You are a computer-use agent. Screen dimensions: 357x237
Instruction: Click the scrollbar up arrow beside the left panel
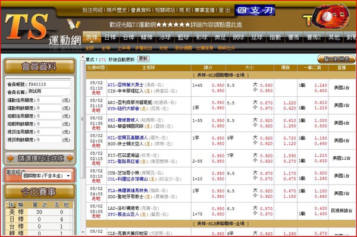(x=83, y=58)
